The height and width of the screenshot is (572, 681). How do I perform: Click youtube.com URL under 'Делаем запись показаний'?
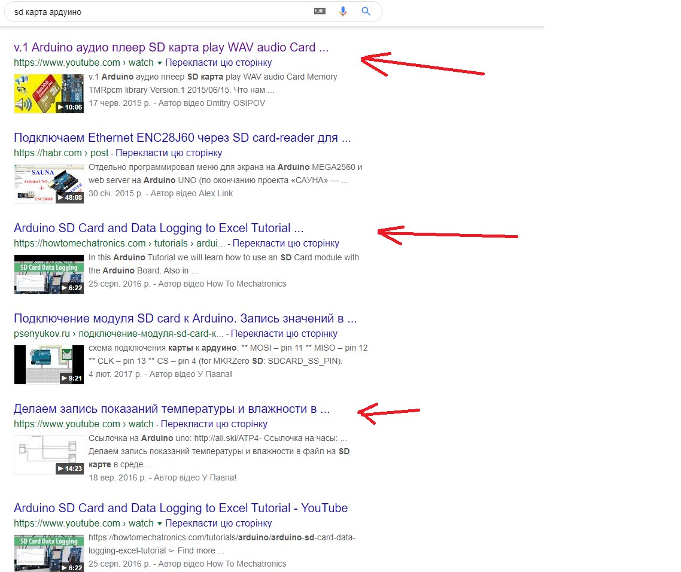pyautogui.click(x=84, y=424)
